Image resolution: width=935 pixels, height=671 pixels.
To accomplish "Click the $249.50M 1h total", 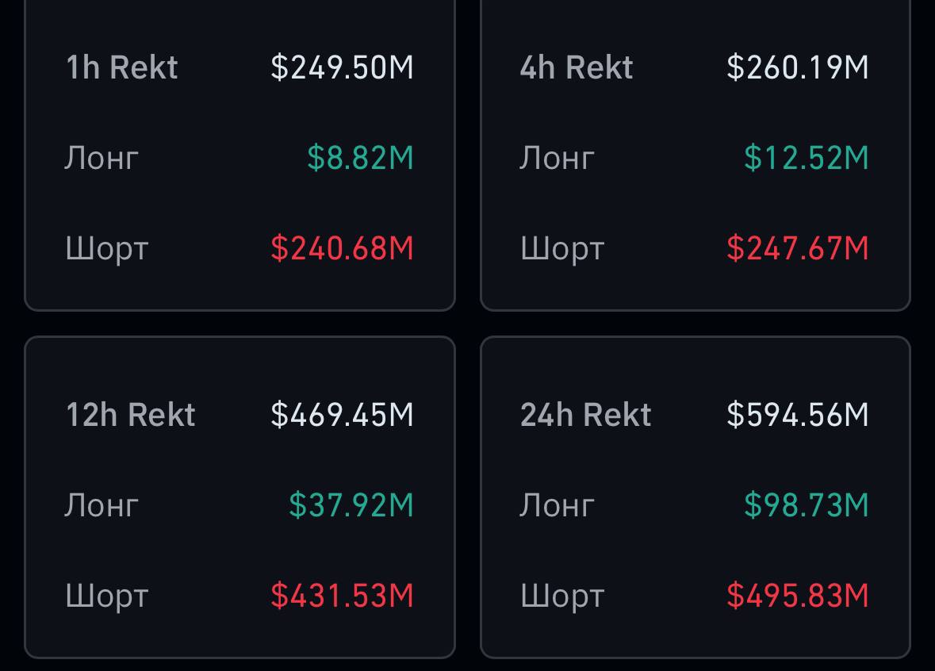I will pyautogui.click(x=343, y=67).
